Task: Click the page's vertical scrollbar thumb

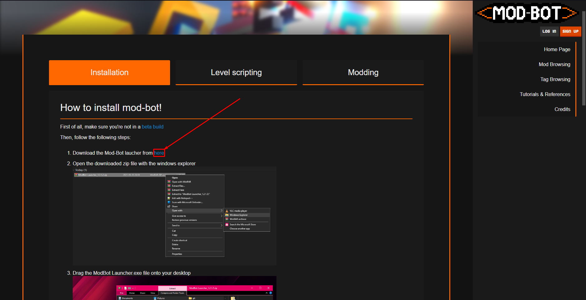Action: click(584, 58)
